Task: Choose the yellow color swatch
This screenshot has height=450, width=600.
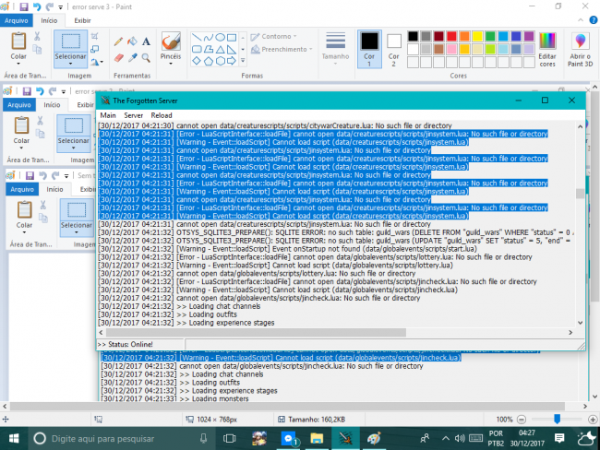Action: tap(477, 36)
